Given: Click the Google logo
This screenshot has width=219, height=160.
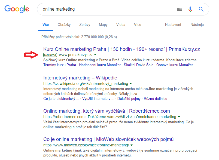Looking at the screenshot, I should pos(17,9).
